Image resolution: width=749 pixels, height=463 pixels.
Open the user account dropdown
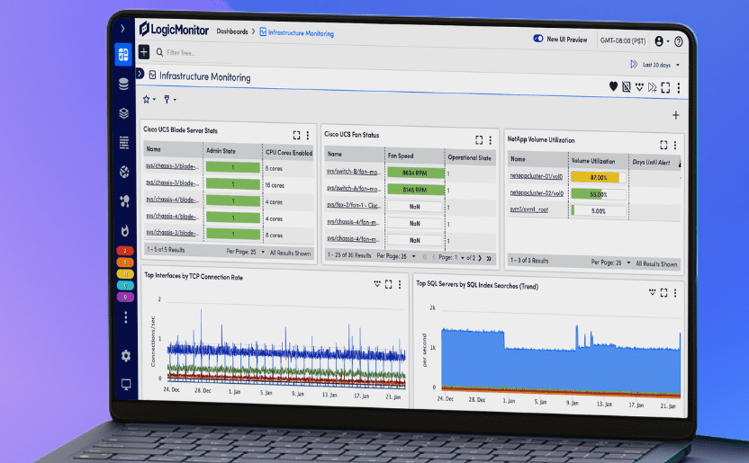[x=662, y=41]
